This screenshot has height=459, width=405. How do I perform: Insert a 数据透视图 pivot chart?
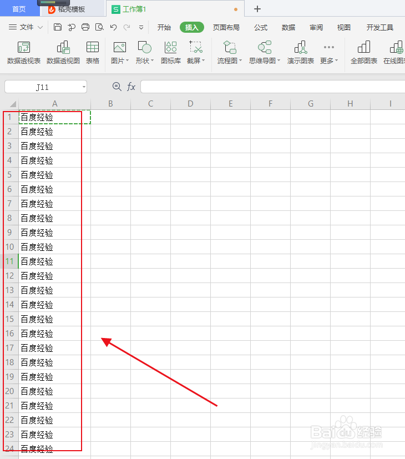pos(63,53)
